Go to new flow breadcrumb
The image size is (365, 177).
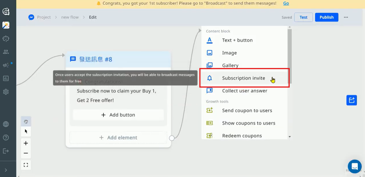click(70, 17)
